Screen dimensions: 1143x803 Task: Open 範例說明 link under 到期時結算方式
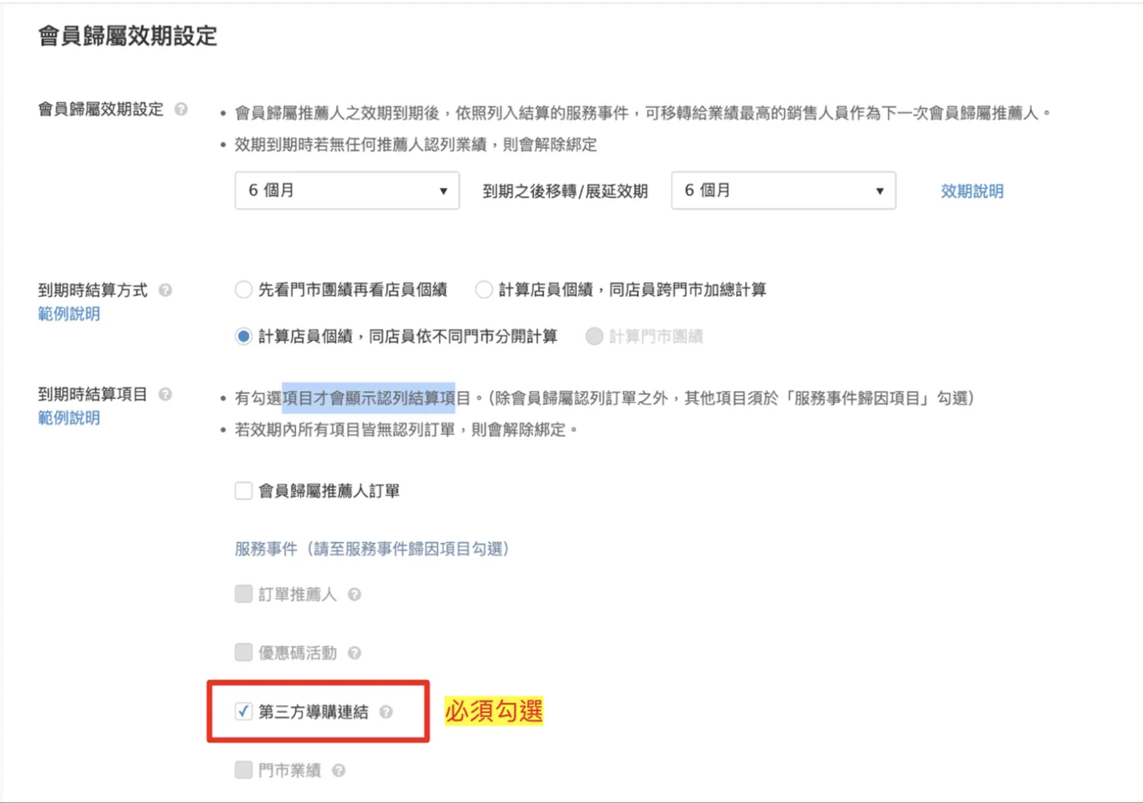coord(69,314)
